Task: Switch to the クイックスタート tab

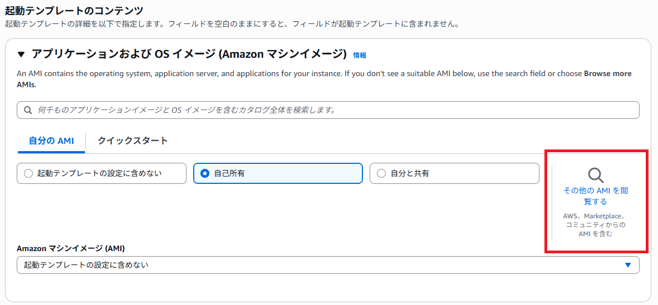Action: [x=132, y=141]
